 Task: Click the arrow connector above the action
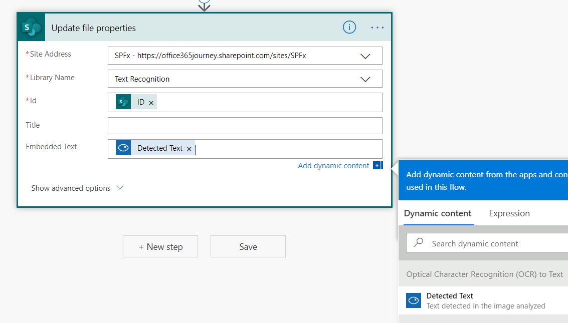coord(205,6)
